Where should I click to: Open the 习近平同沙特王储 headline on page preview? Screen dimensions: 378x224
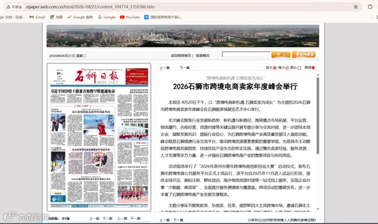pyautogui.click(x=83, y=91)
